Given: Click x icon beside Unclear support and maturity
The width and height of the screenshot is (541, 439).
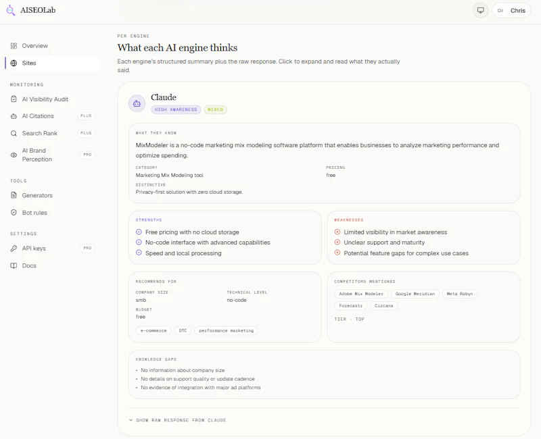Looking at the screenshot, I should pyautogui.click(x=337, y=242).
